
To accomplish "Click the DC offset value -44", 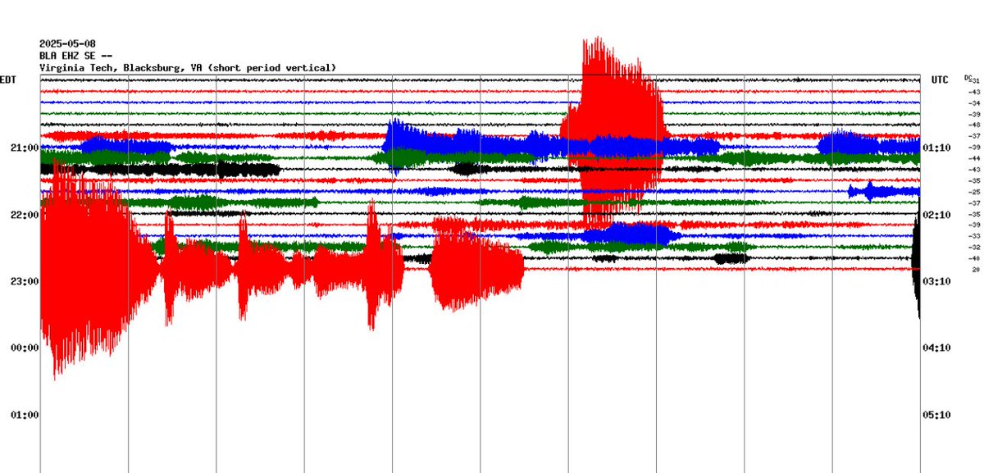I will pos(974,158).
